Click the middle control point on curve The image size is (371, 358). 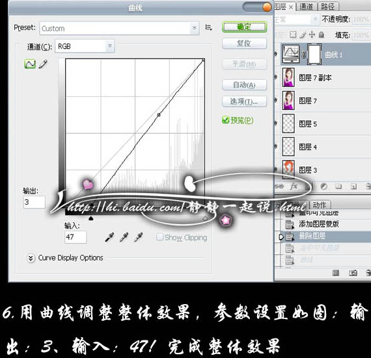click(x=159, y=115)
